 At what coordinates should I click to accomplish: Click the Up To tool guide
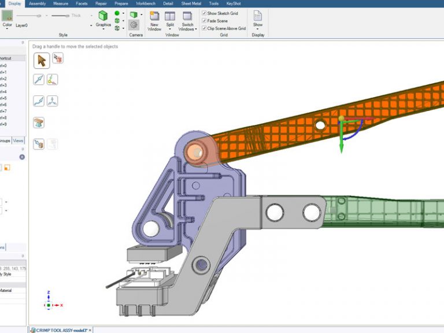click(x=39, y=144)
